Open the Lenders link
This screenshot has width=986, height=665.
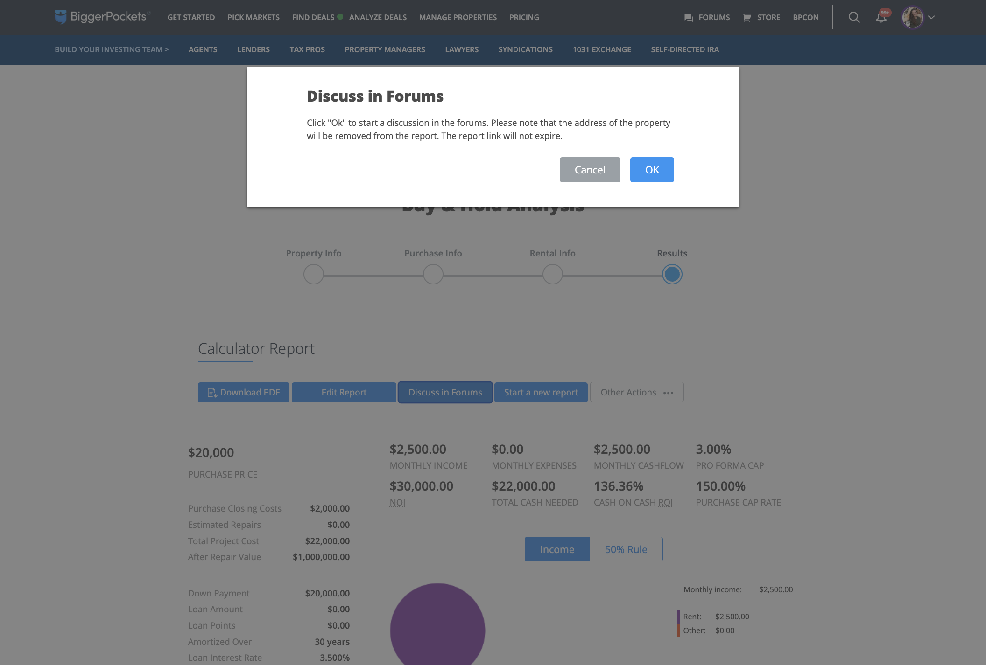254,49
